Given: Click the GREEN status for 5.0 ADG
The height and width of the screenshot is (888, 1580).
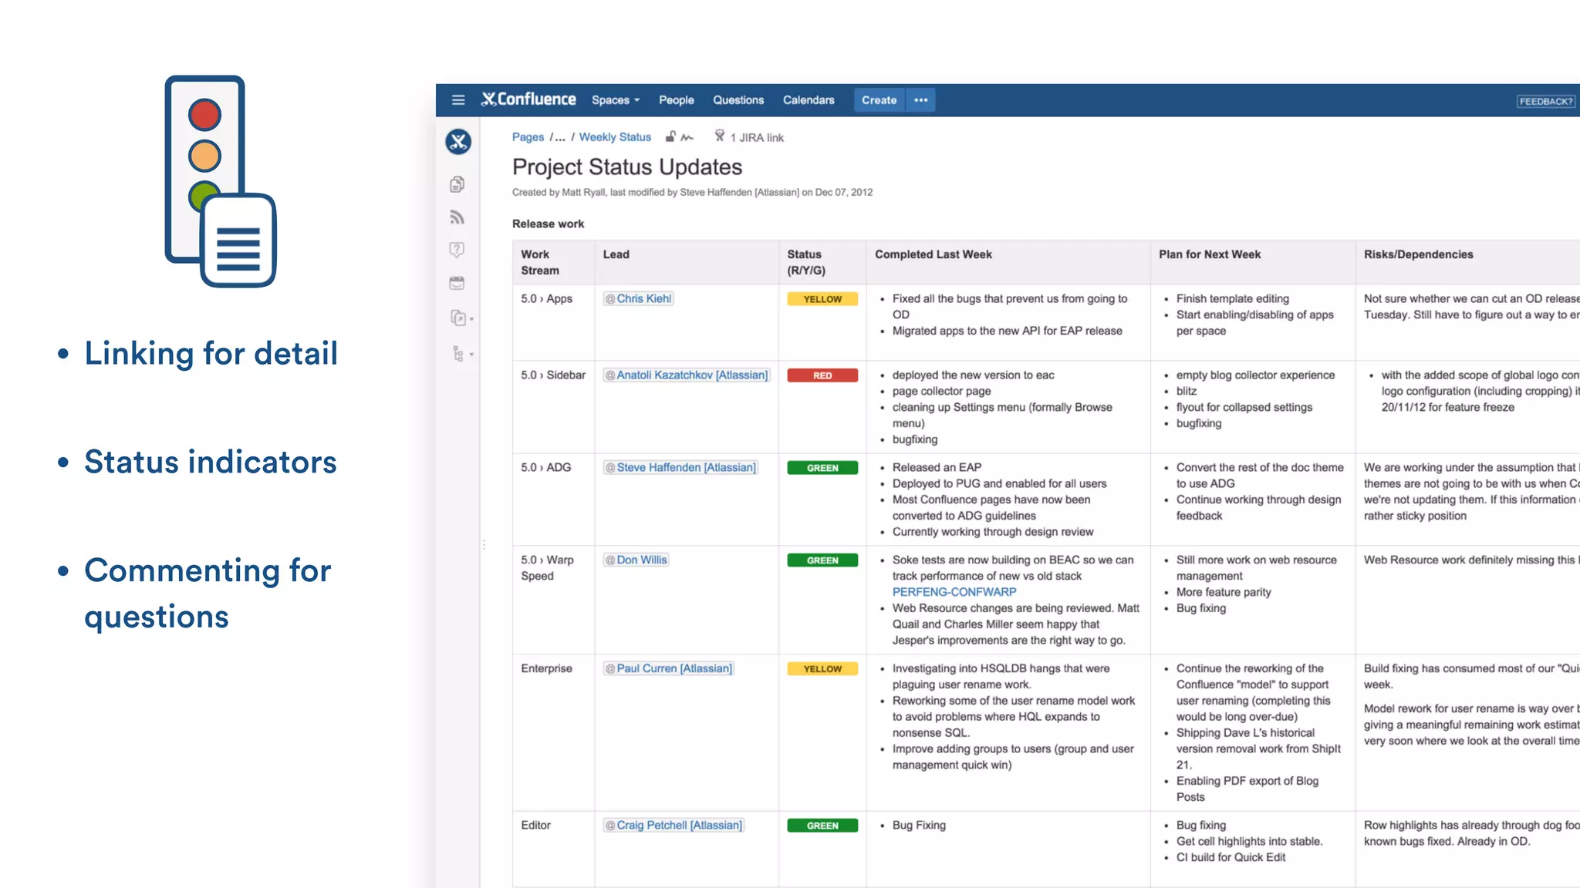Looking at the screenshot, I should [x=822, y=468].
